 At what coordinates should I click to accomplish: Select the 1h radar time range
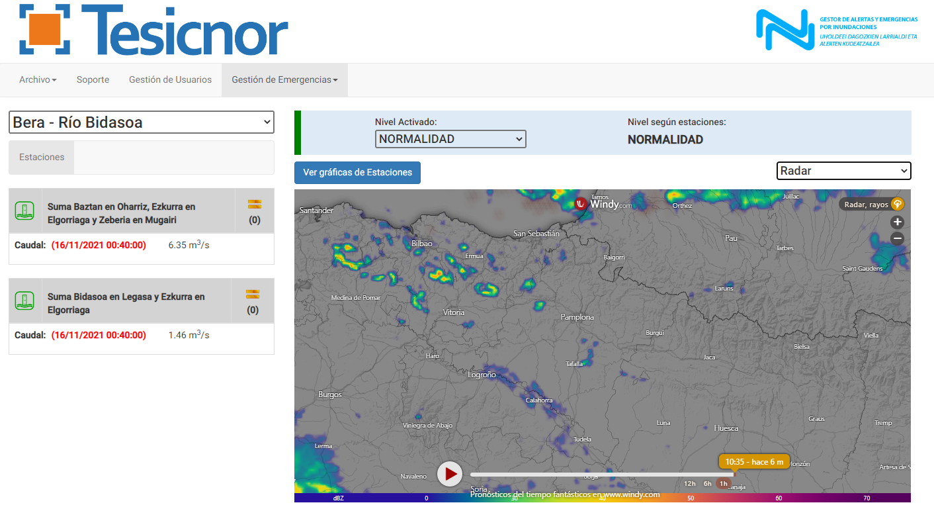coord(724,484)
